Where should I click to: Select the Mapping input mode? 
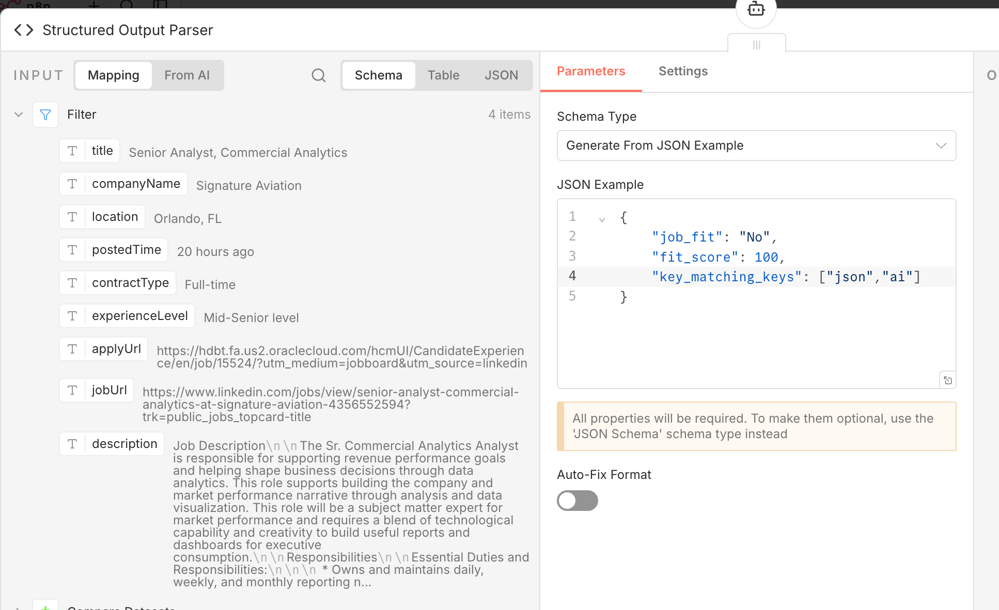(x=114, y=75)
